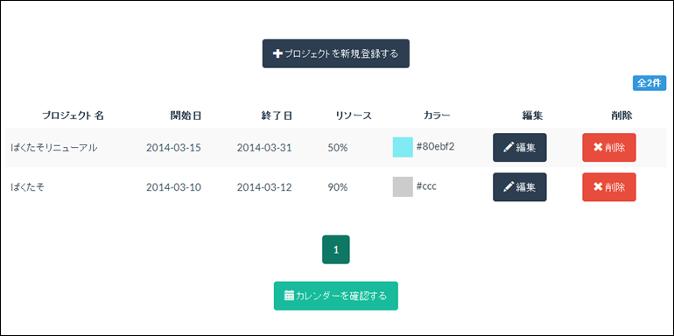Click start date 2014-03-15
This screenshot has height=336, width=674.
173,148
